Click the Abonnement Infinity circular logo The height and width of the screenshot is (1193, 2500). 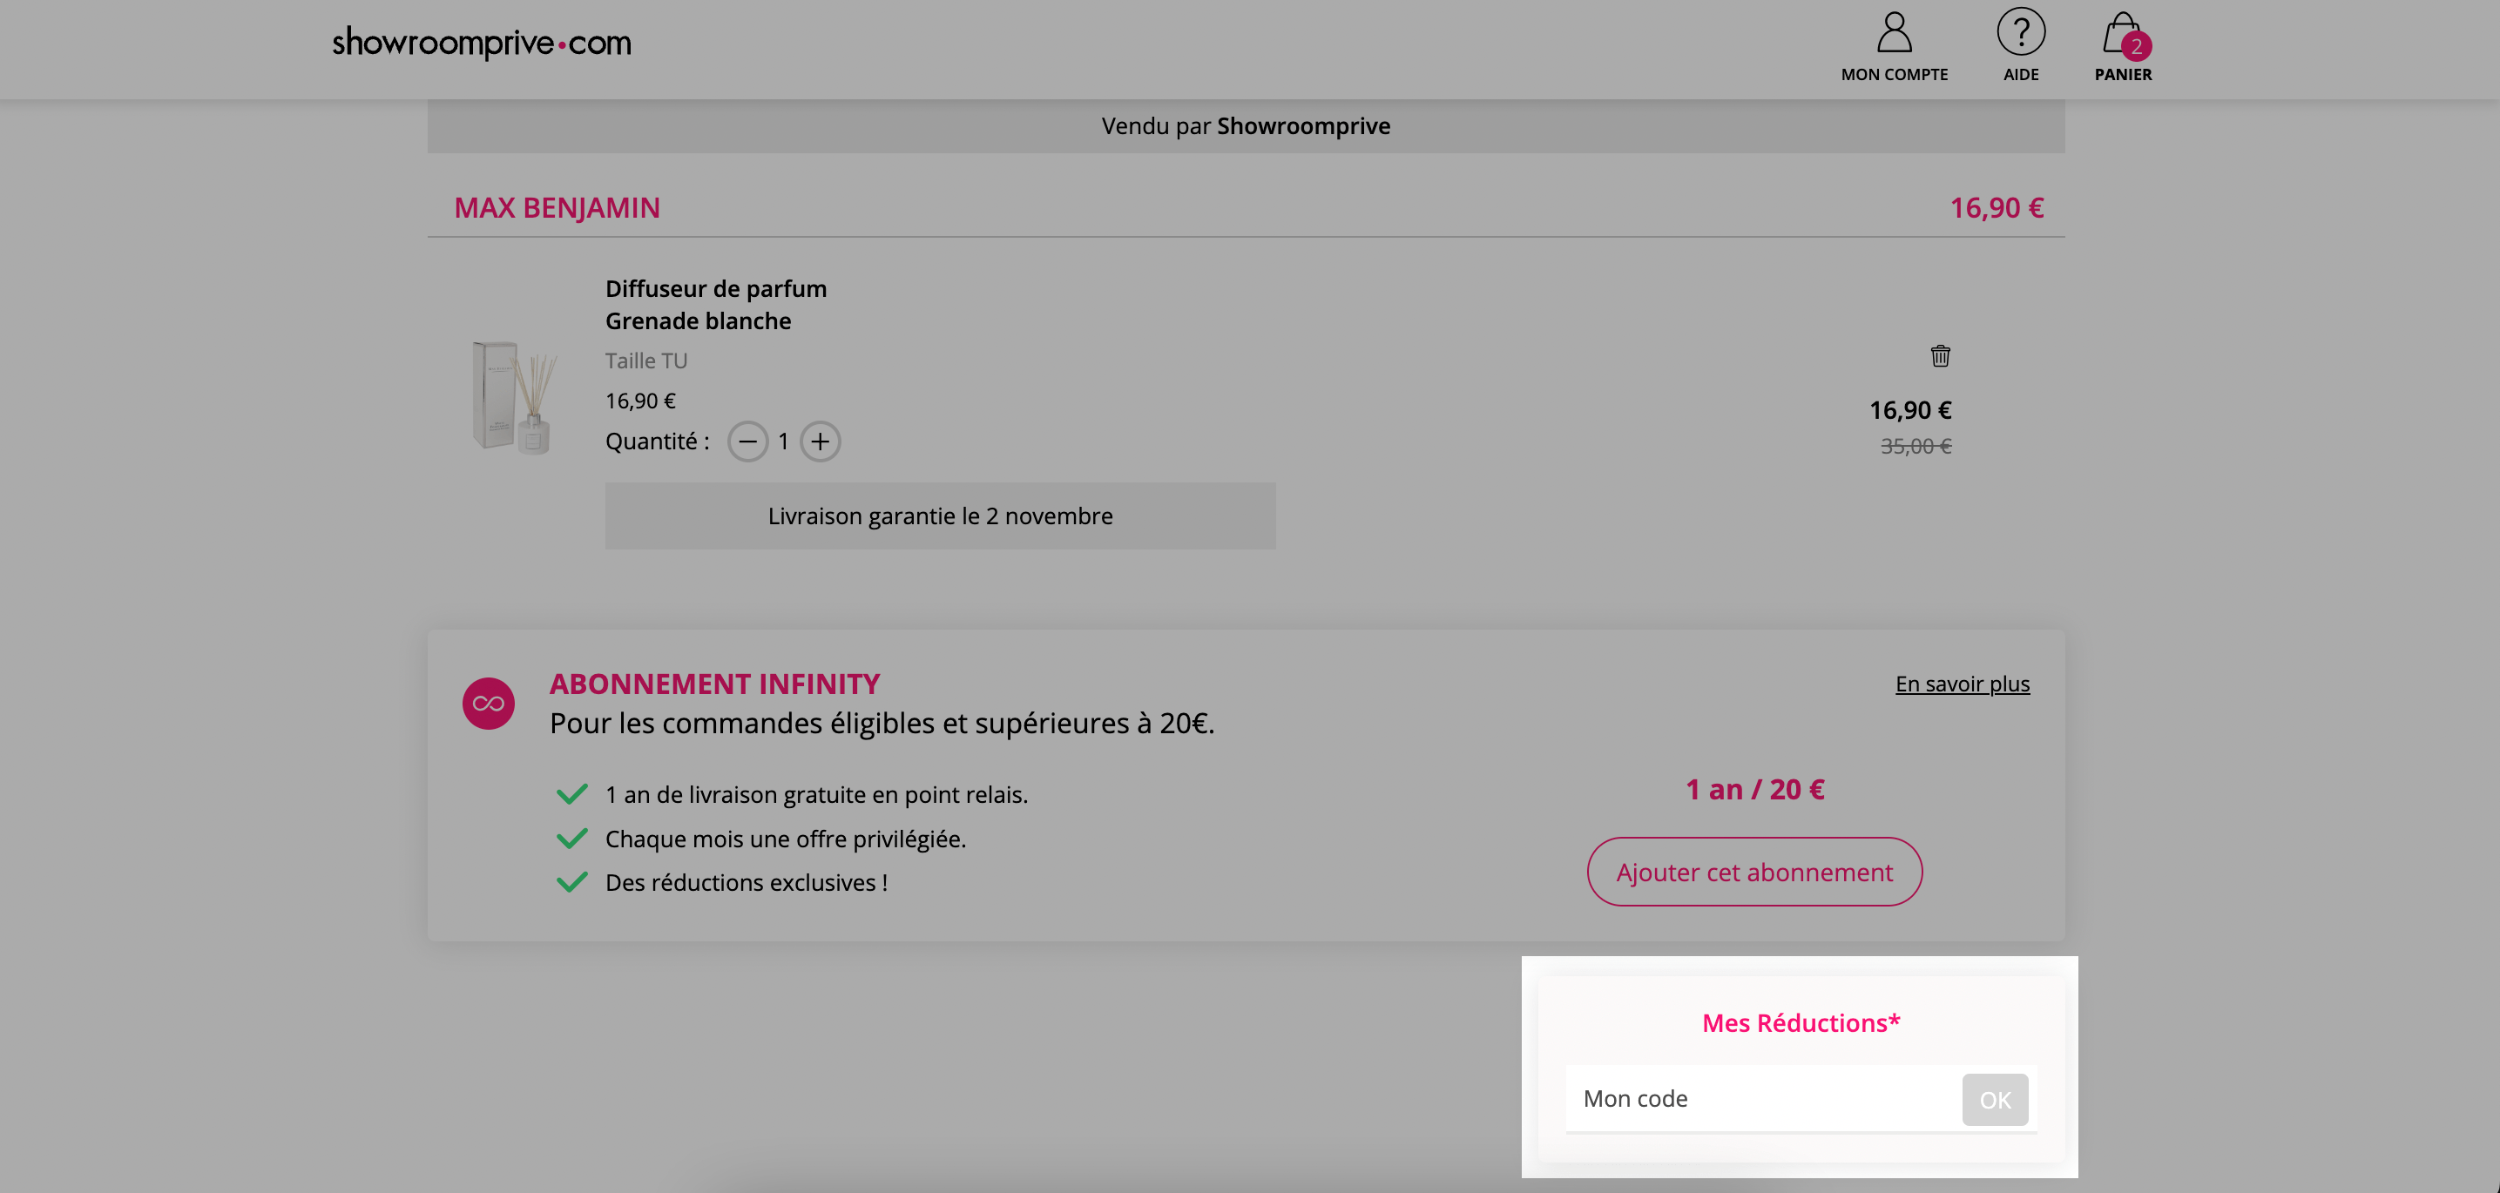tap(490, 704)
